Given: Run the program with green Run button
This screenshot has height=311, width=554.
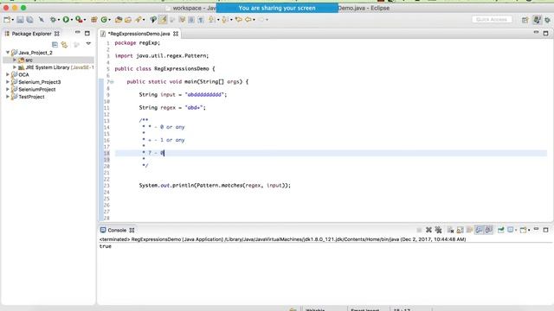Looking at the screenshot, I should 66,20.
